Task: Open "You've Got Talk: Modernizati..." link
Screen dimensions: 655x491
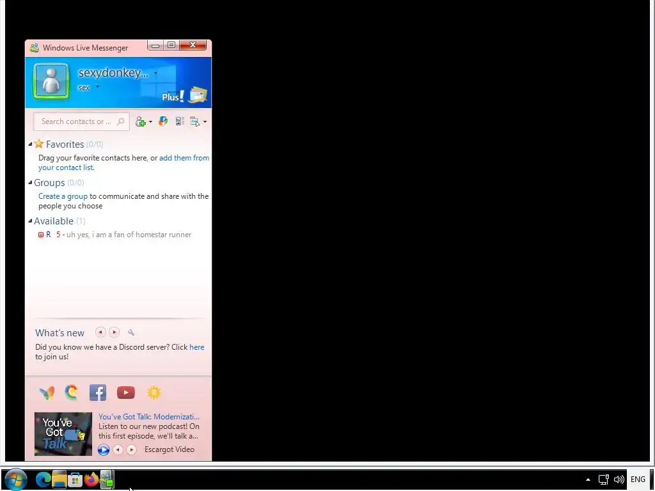Action: pos(148,417)
